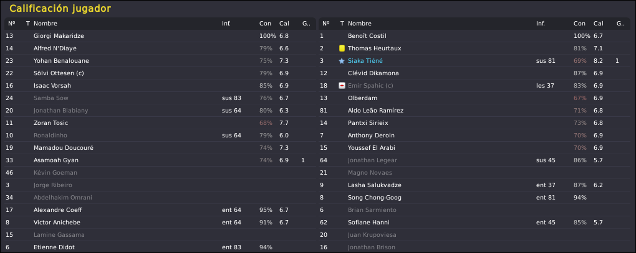636x253 pixels.
Task: Open Asamoah Gyan's player entry
Action: click(x=160, y=160)
